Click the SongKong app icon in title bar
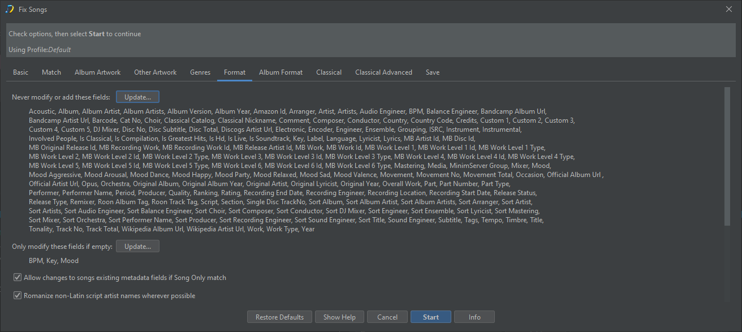 coord(10,9)
